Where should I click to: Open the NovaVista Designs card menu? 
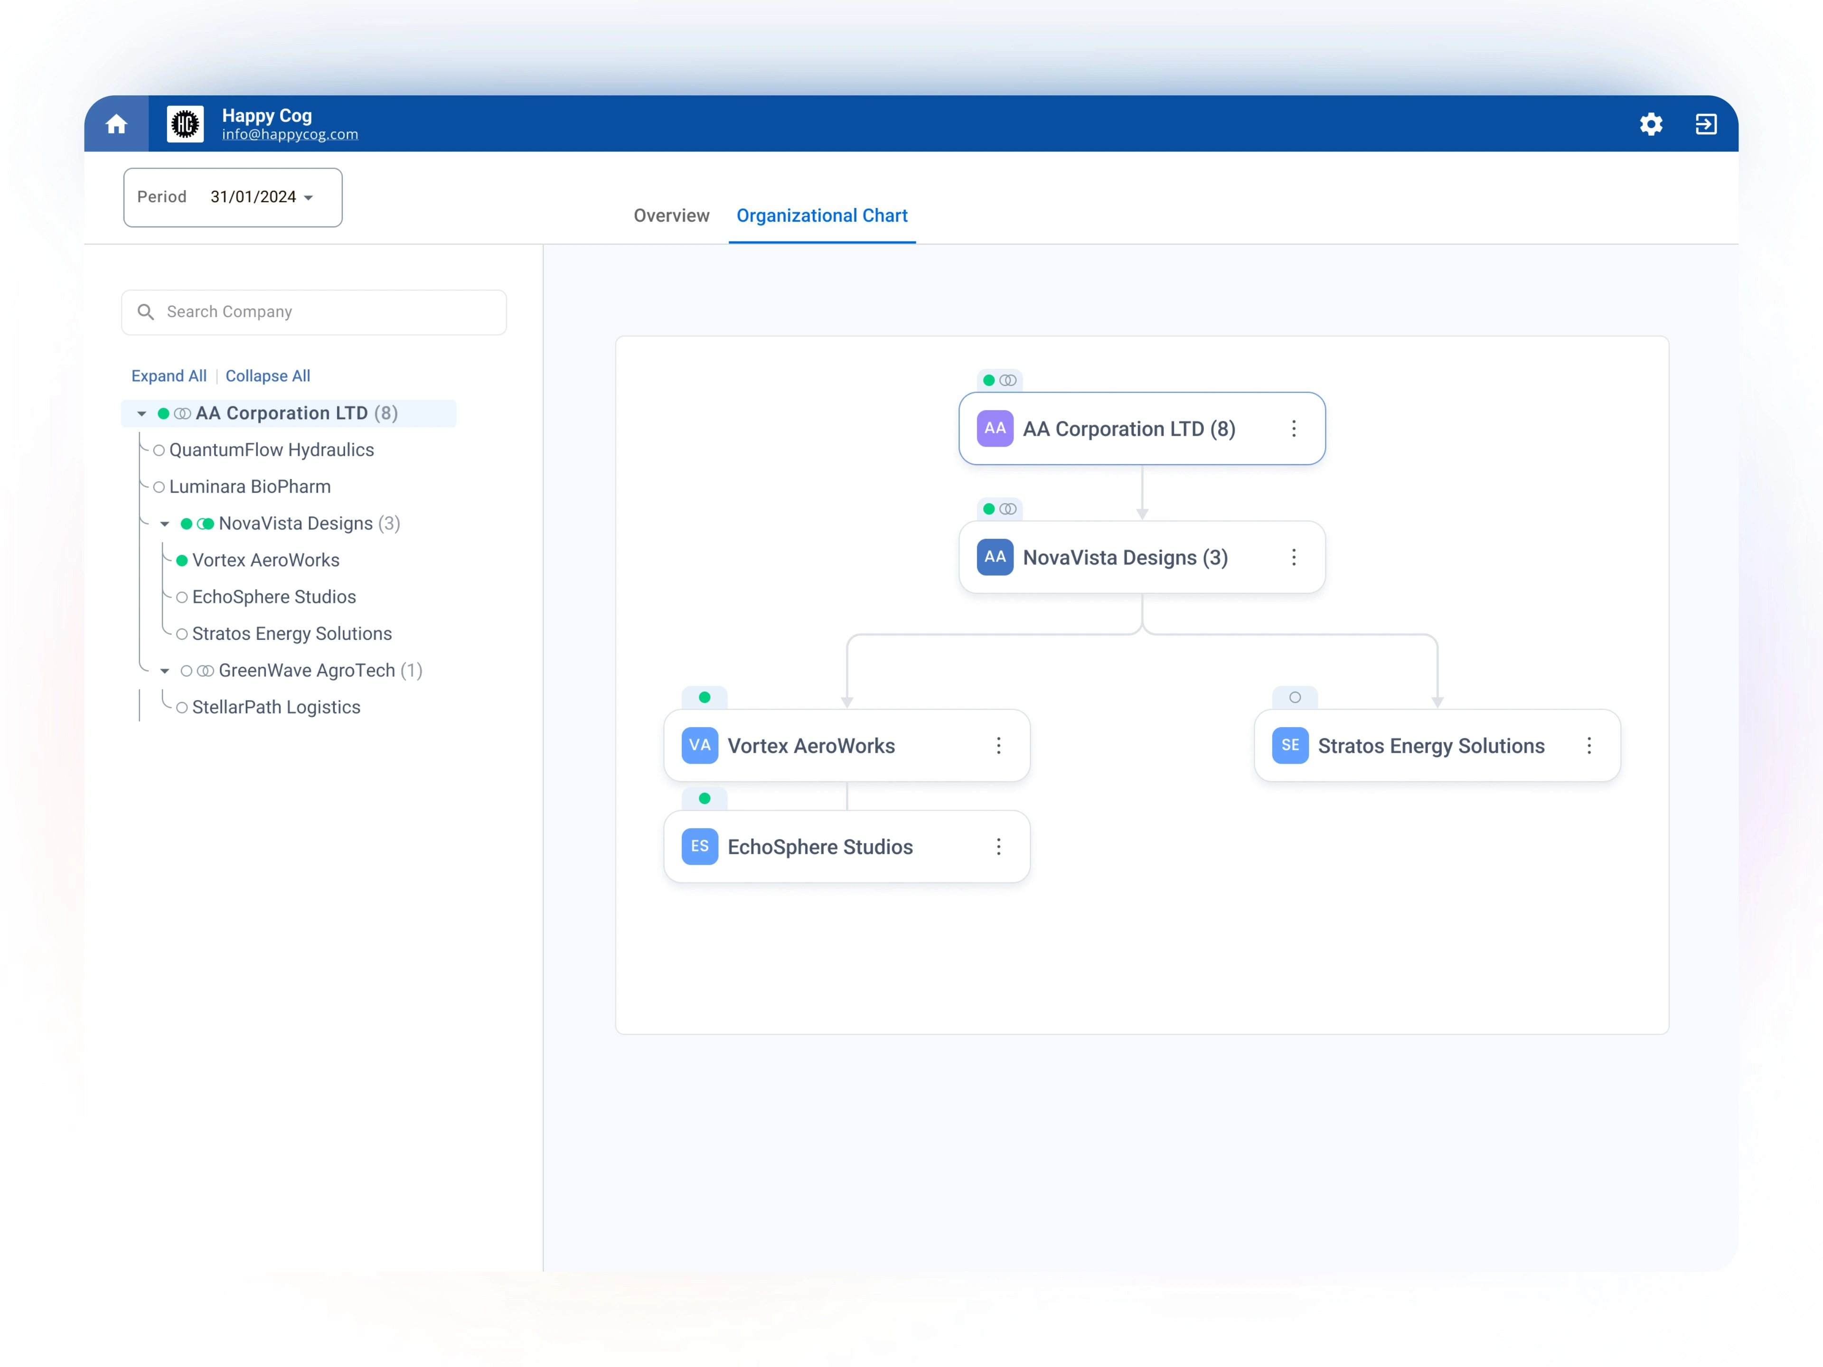pyautogui.click(x=1294, y=557)
